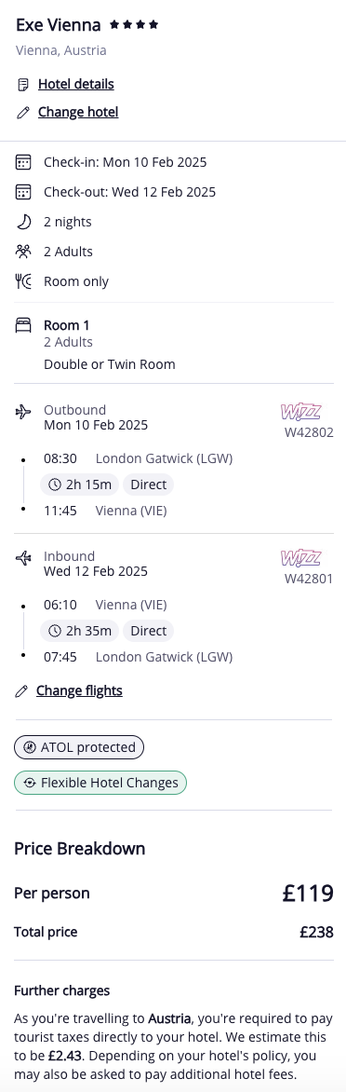Click the pencil icon beside Change hotel
The width and height of the screenshot is (346, 1092).
(x=23, y=113)
